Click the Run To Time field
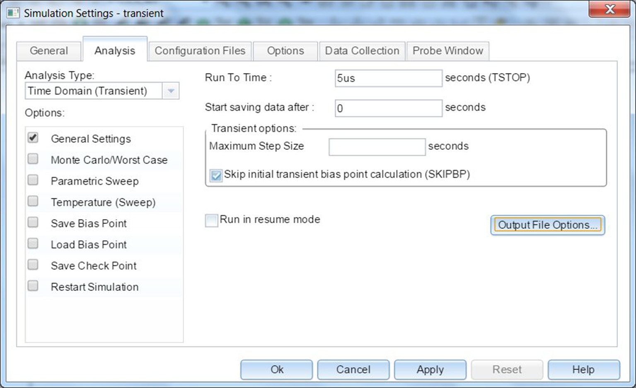This screenshot has width=636, height=388. coord(388,78)
